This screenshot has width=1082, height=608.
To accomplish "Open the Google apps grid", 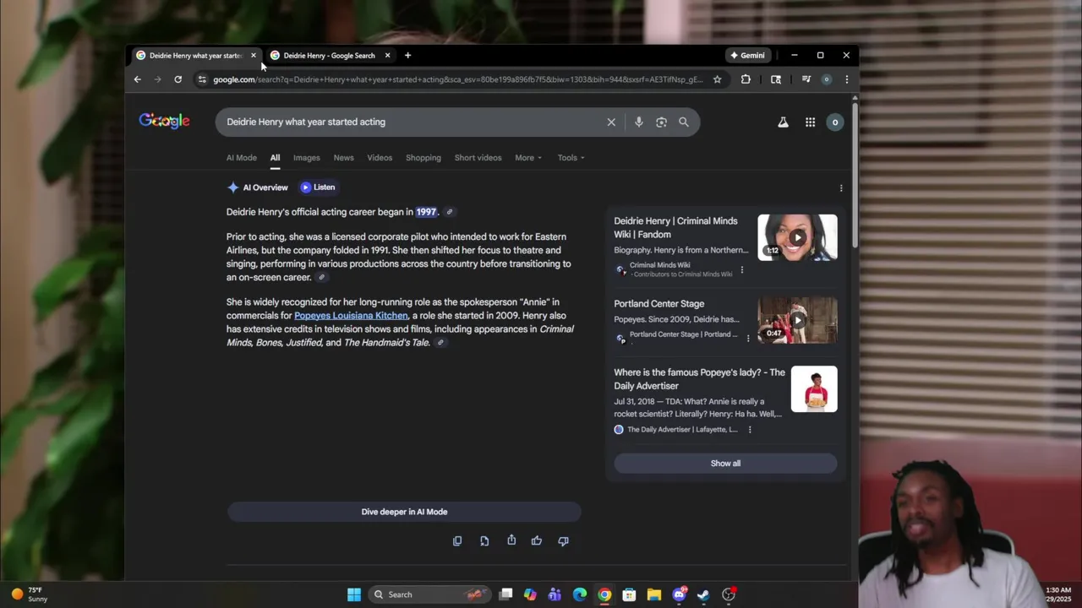I will (810, 122).
